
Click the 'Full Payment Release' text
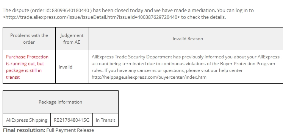click(x=70, y=130)
